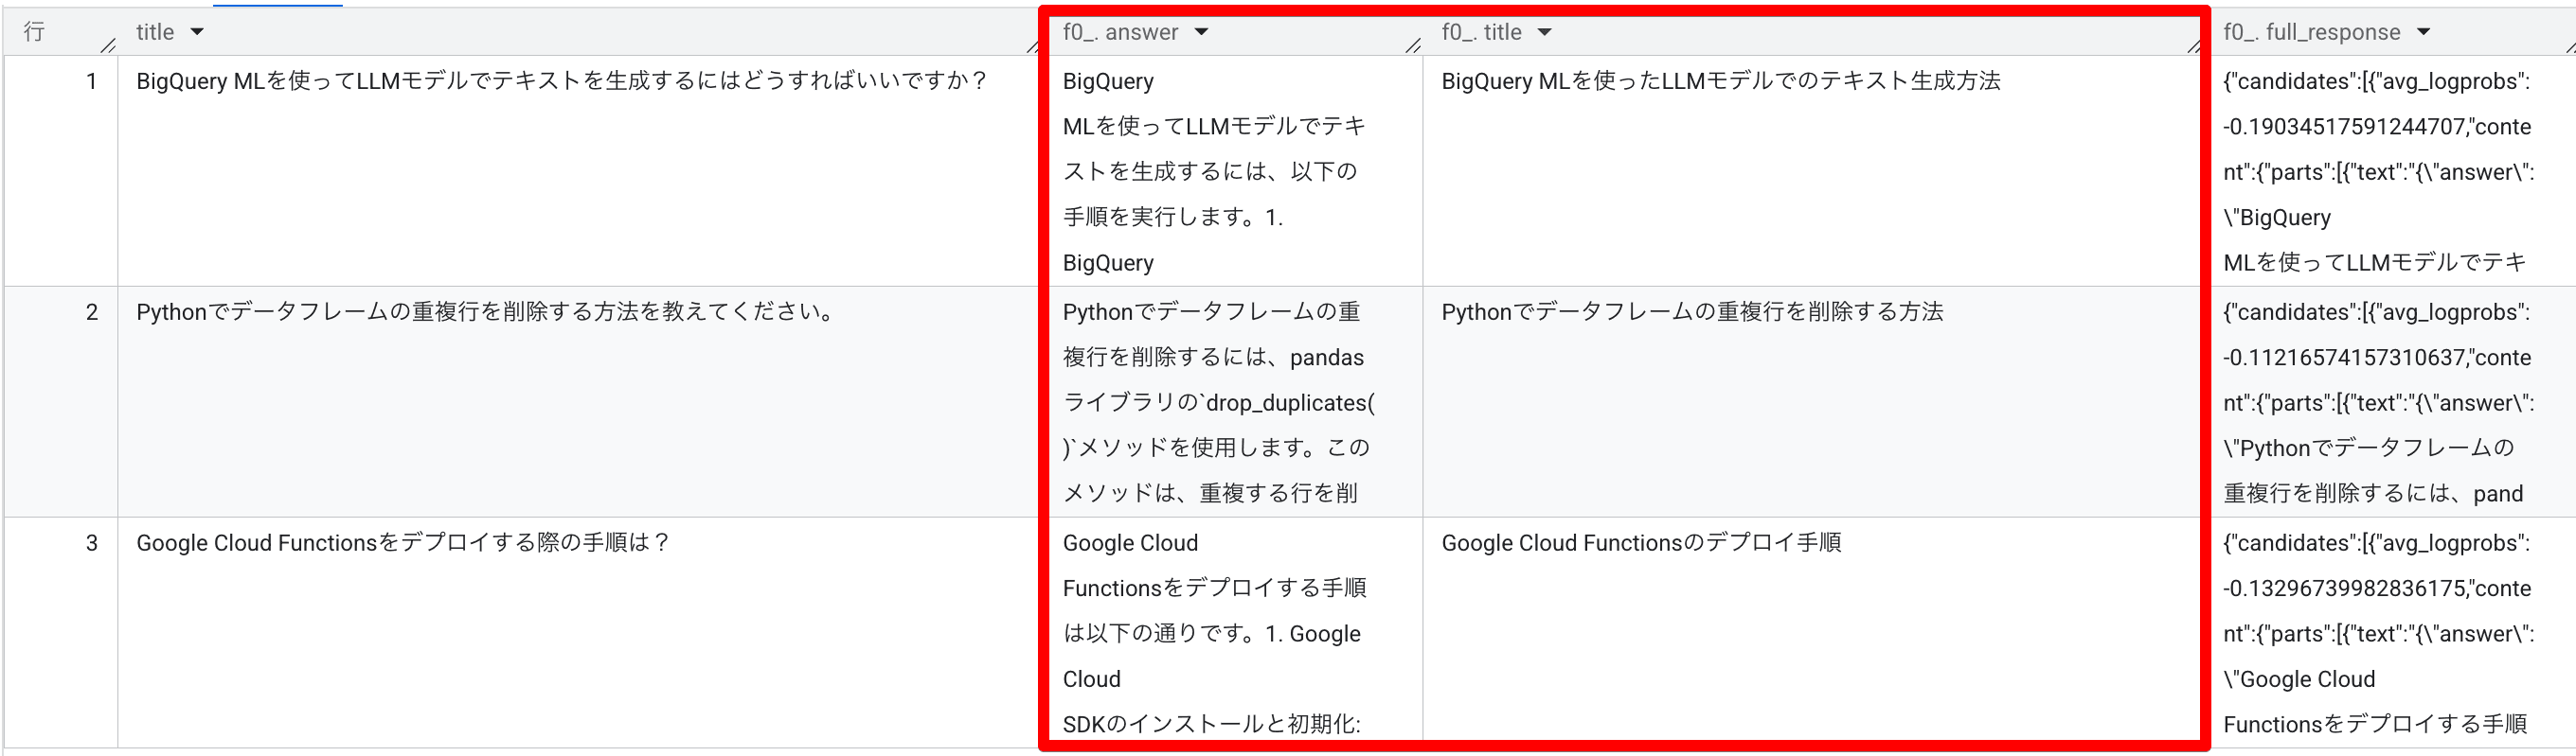Open the f0_.title column dropdown arrow
The image size is (2576, 756).
[x=1544, y=32]
